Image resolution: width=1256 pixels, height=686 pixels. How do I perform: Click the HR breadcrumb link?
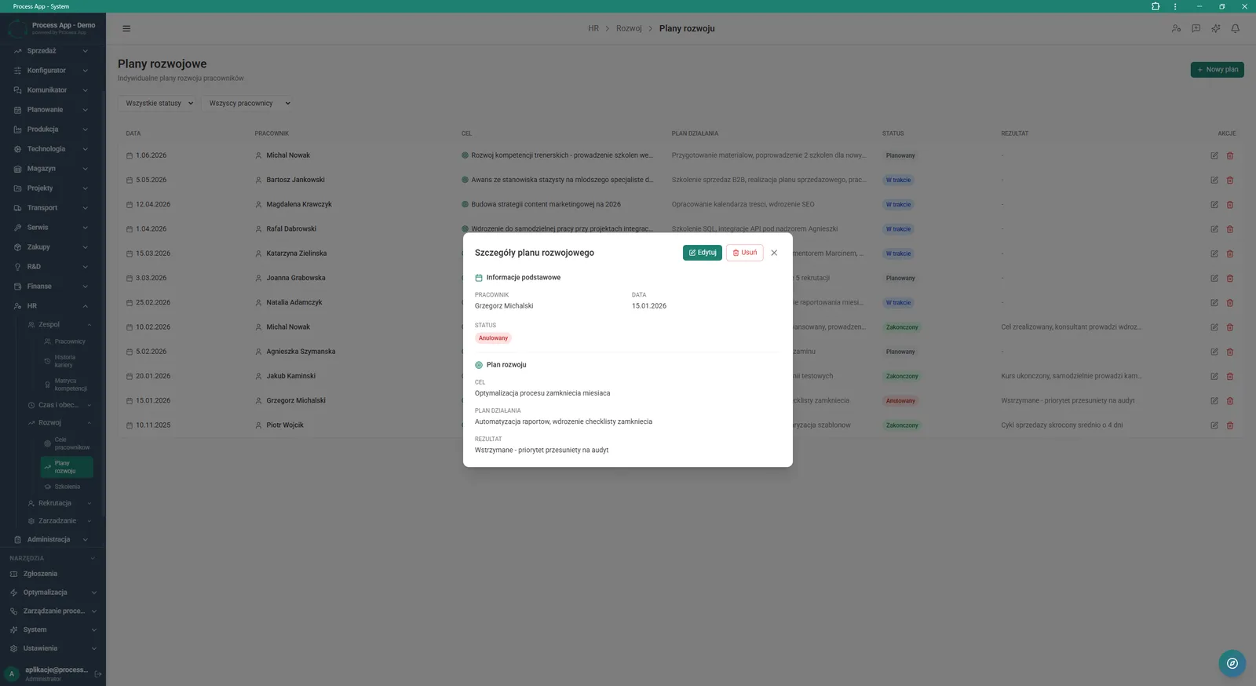tap(593, 28)
